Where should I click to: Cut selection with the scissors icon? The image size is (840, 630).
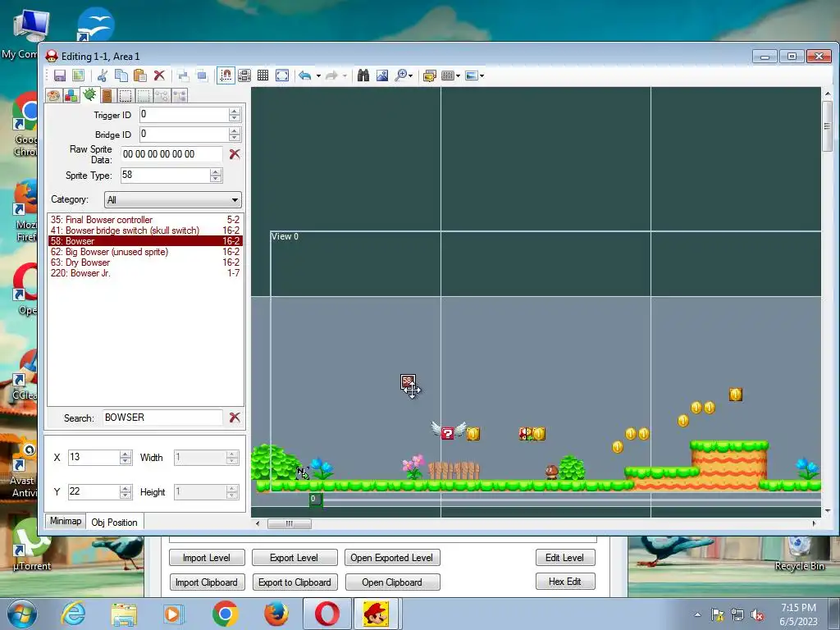click(103, 75)
